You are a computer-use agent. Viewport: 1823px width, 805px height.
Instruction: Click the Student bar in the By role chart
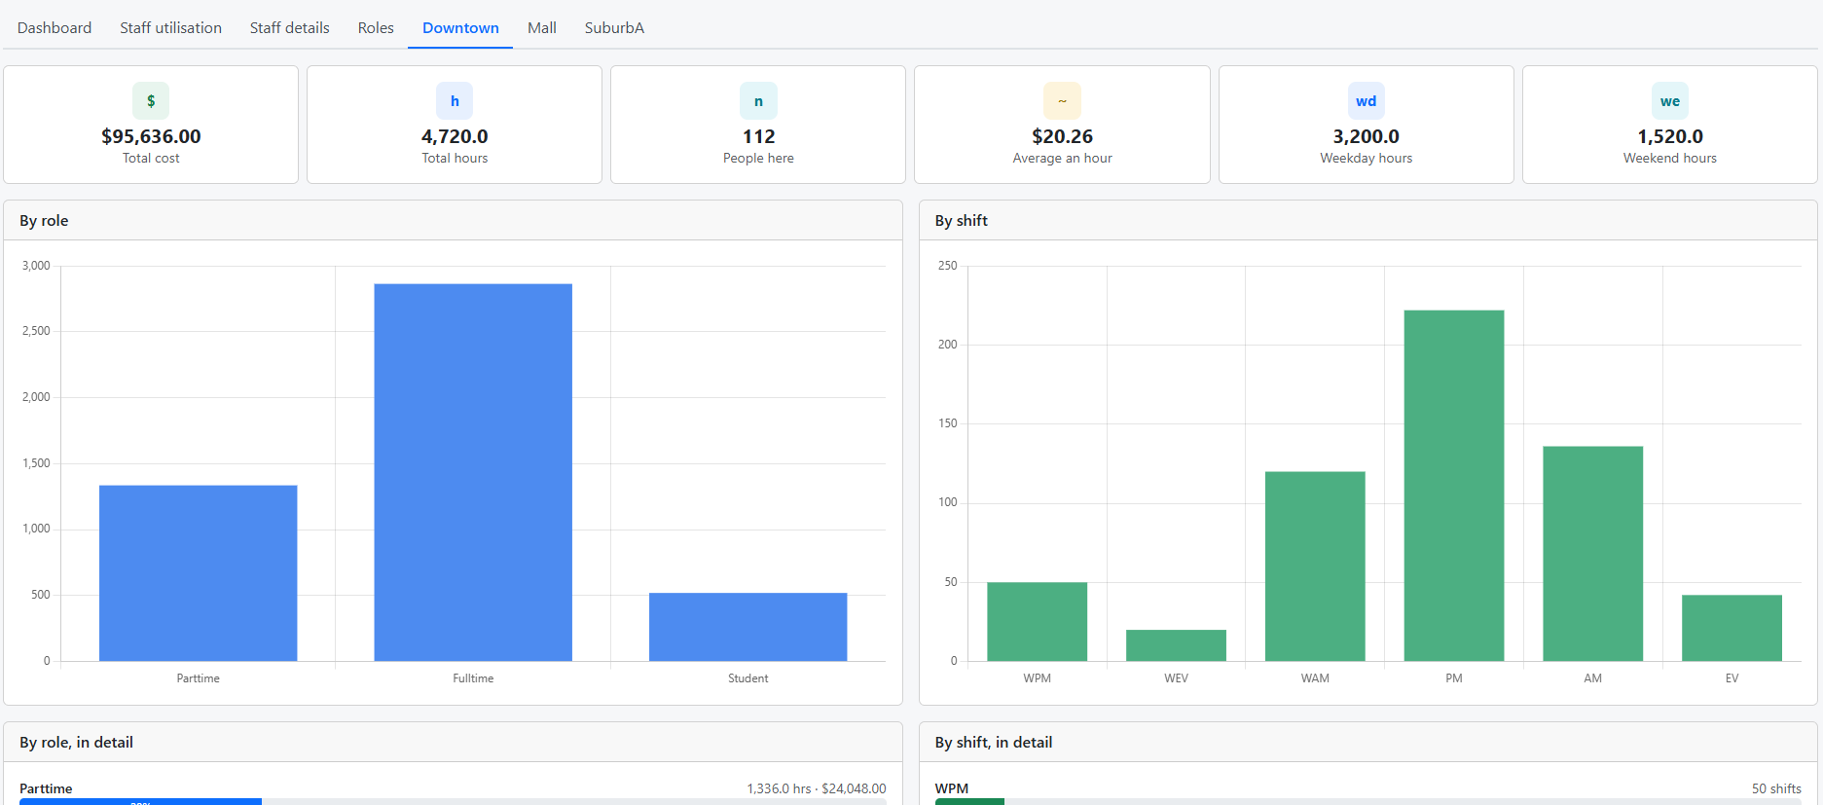click(748, 627)
